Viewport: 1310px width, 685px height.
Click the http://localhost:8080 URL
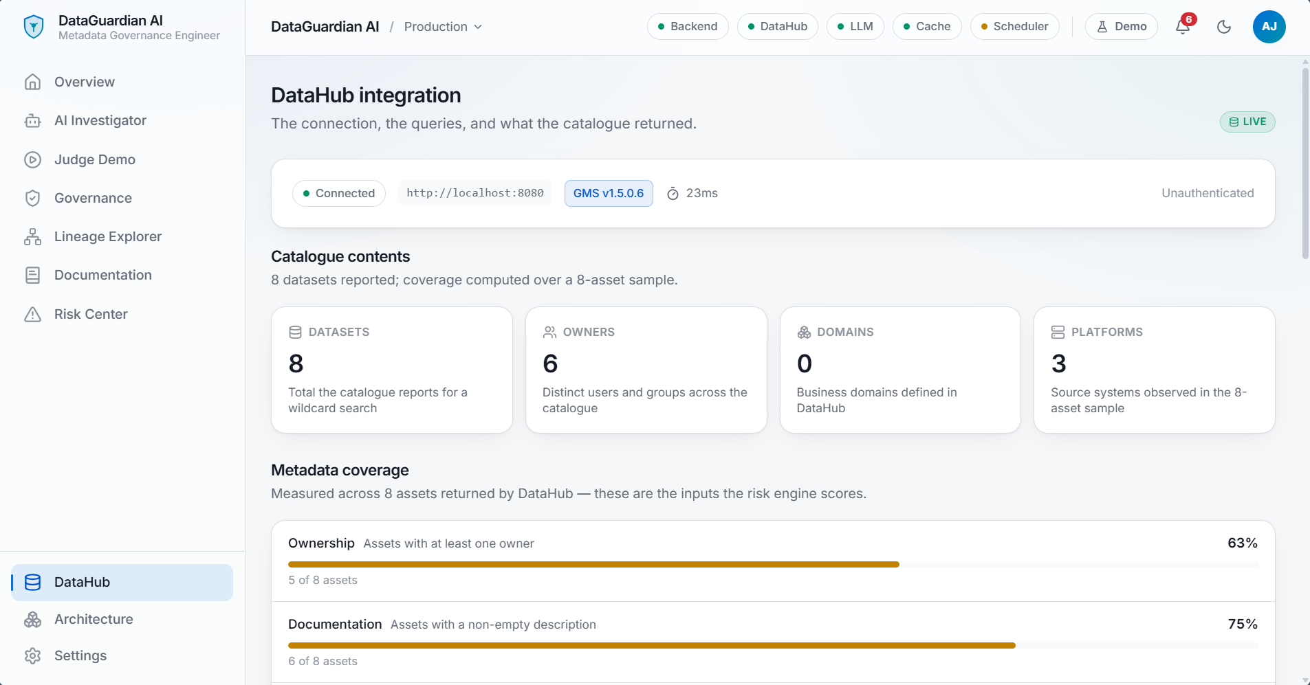tap(475, 193)
